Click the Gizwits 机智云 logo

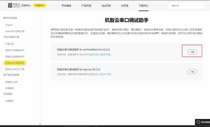coord(14,5)
